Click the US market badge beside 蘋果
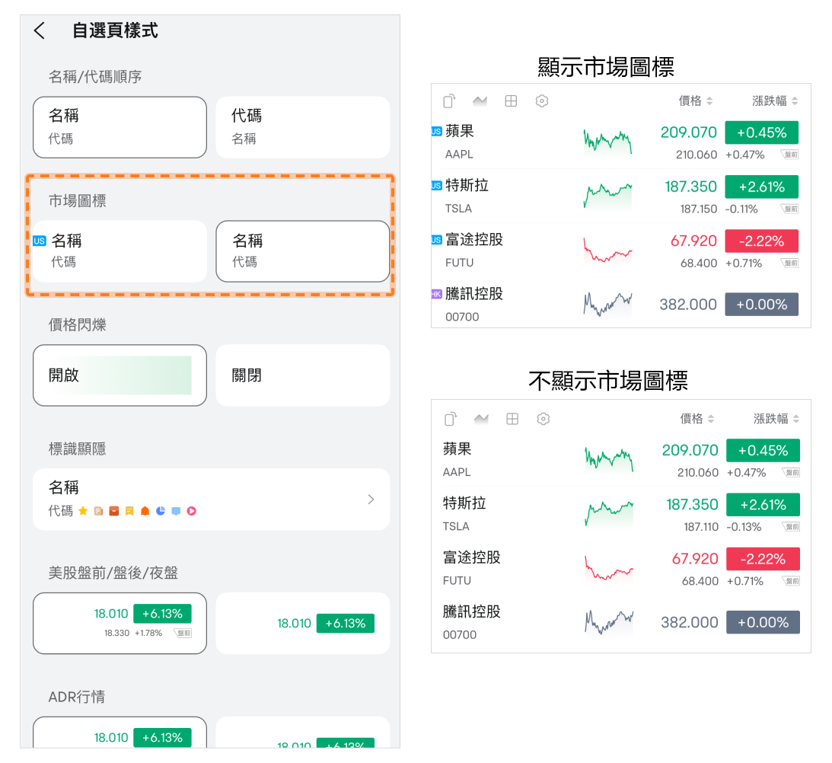Viewport: 832px width, 763px height. coord(436,131)
